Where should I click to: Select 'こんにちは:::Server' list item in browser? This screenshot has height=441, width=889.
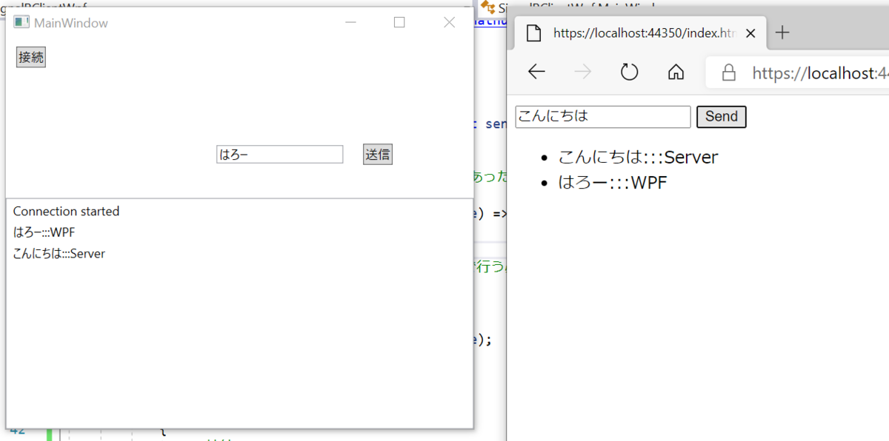click(x=638, y=157)
